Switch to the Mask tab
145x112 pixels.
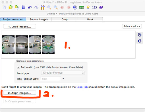(90, 20)
